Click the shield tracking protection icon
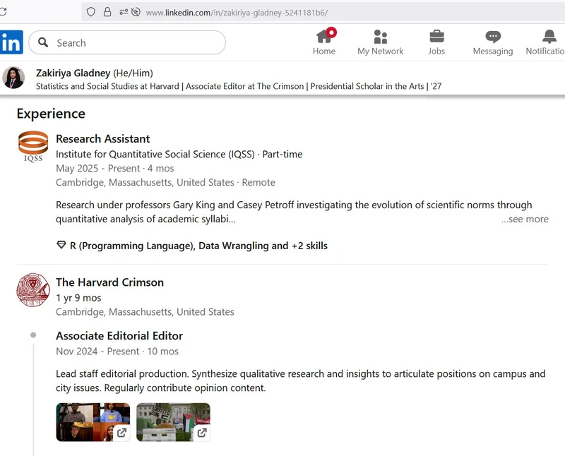This screenshot has width=565, height=456. pyautogui.click(x=90, y=12)
